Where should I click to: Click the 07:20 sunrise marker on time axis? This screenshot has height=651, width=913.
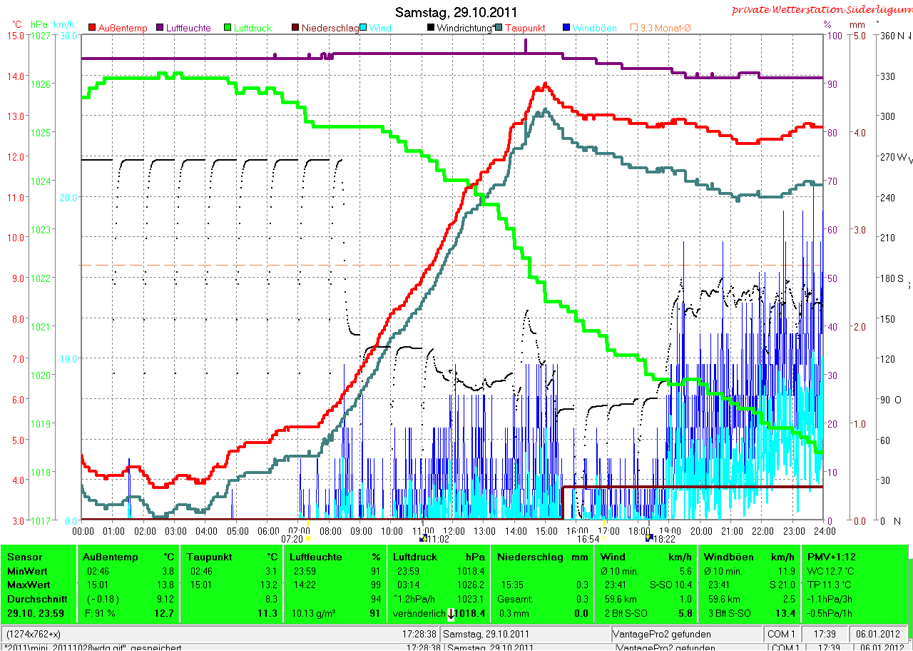pyautogui.click(x=308, y=538)
